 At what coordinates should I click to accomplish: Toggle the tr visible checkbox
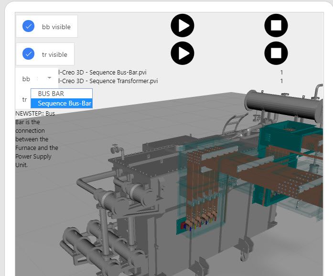(29, 54)
